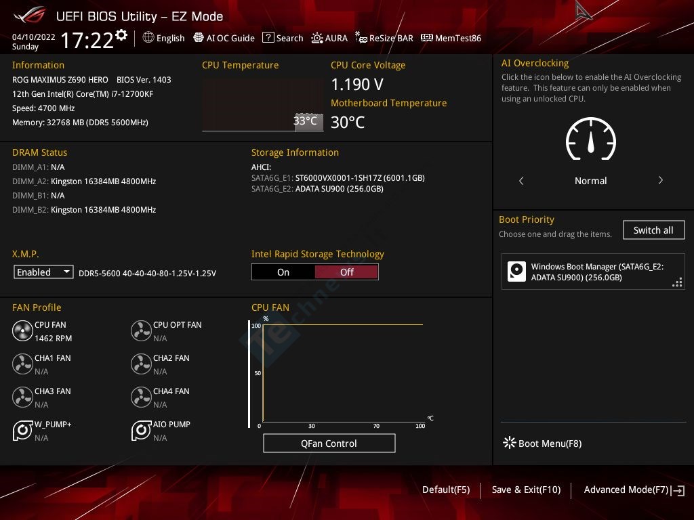This screenshot has height=520, width=694.
Task: Open the English language selector
Action: tap(164, 38)
